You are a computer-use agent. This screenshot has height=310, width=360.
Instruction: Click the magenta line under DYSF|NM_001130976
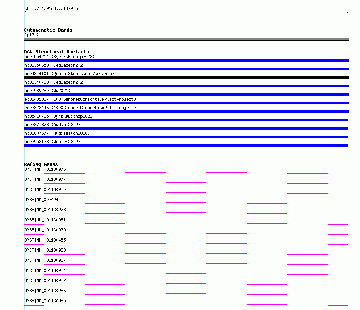click(186, 173)
